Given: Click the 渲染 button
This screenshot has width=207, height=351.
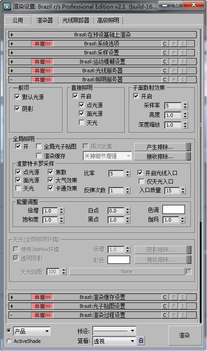Looking at the screenshot, I should coord(184,335).
